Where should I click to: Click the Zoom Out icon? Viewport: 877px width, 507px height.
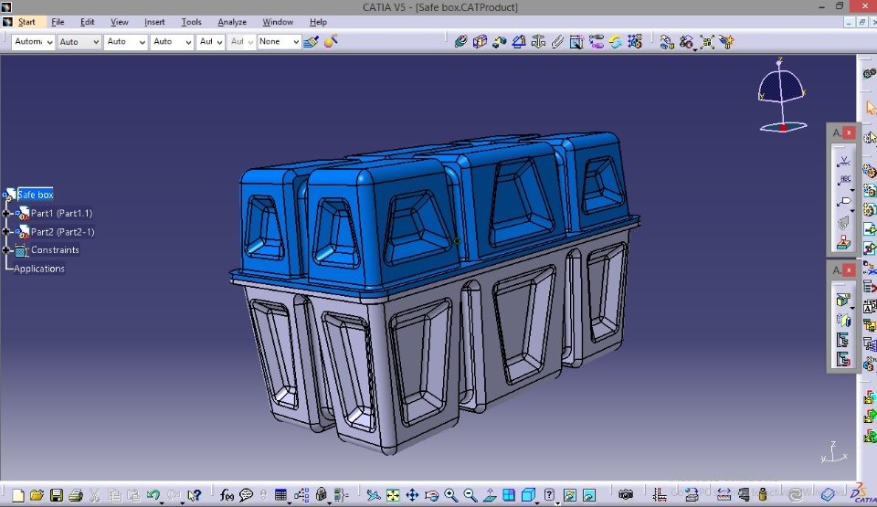[x=470, y=495]
